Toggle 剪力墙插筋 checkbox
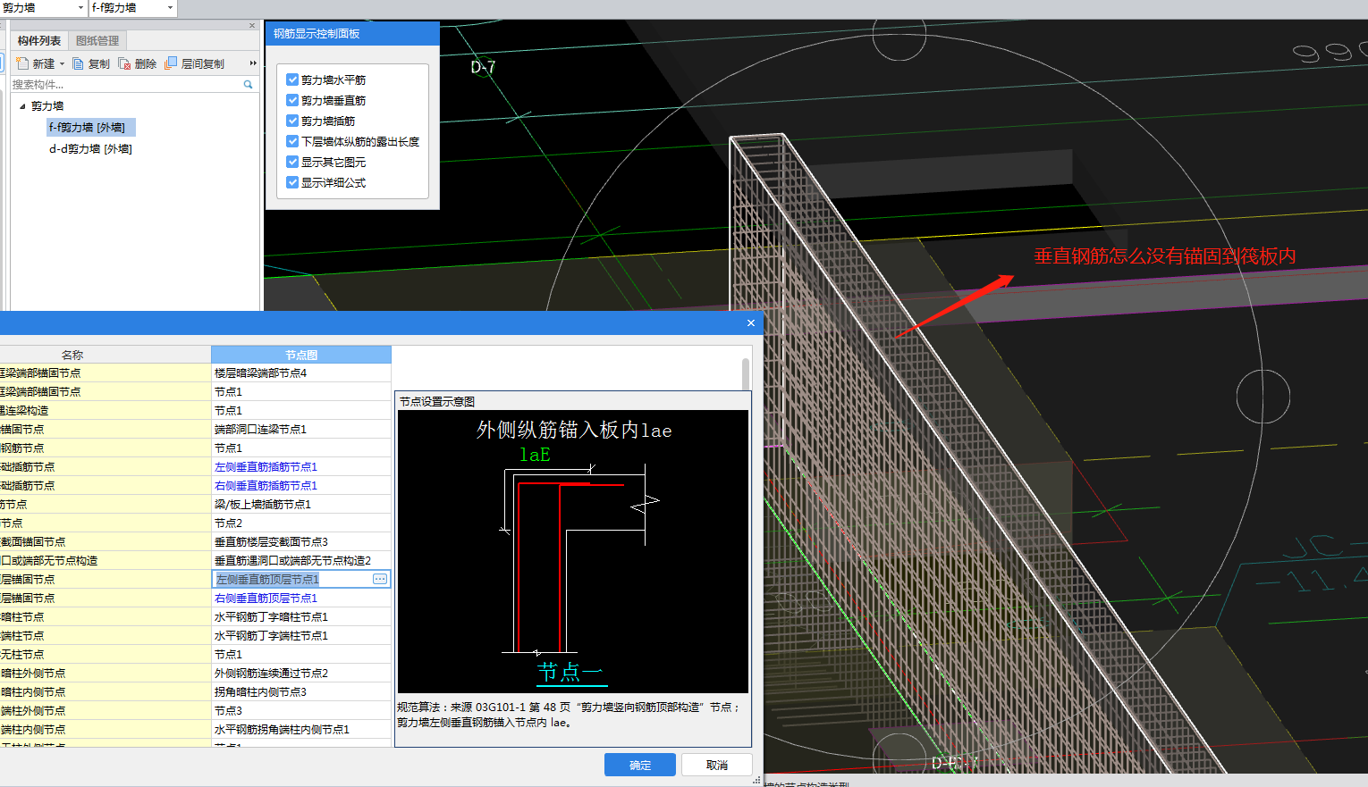The width and height of the screenshot is (1368, 787). [x=292, y=121]
